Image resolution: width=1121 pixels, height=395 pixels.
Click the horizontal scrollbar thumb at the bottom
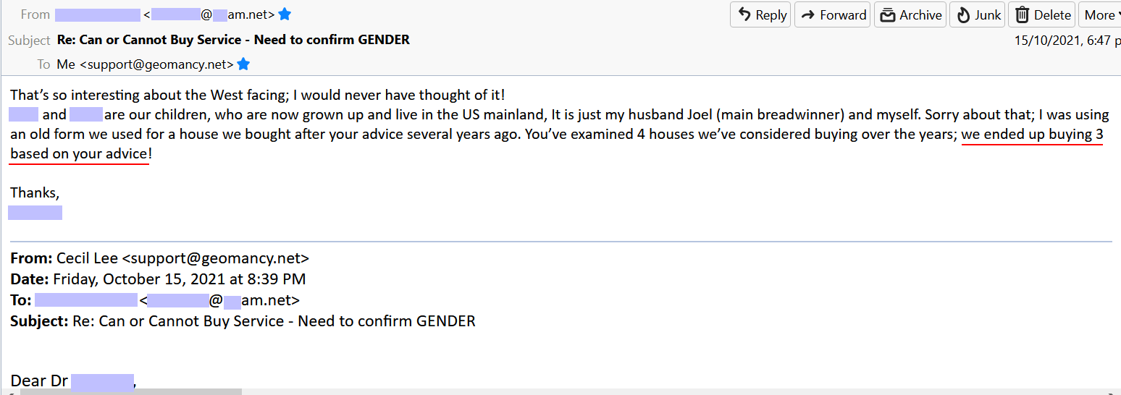130,391
